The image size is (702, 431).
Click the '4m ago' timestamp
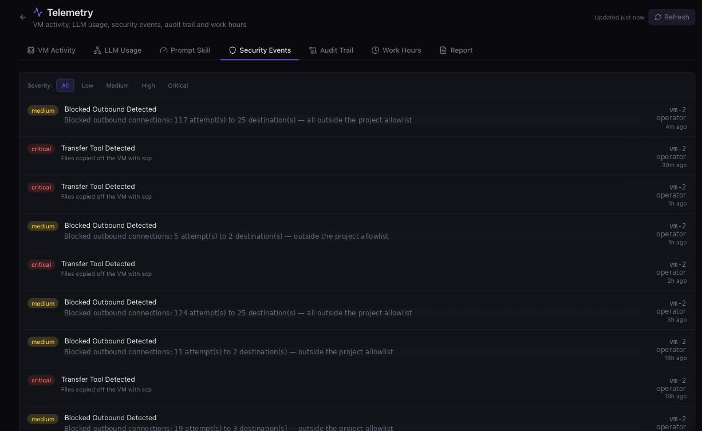click(x=676, y=127)
